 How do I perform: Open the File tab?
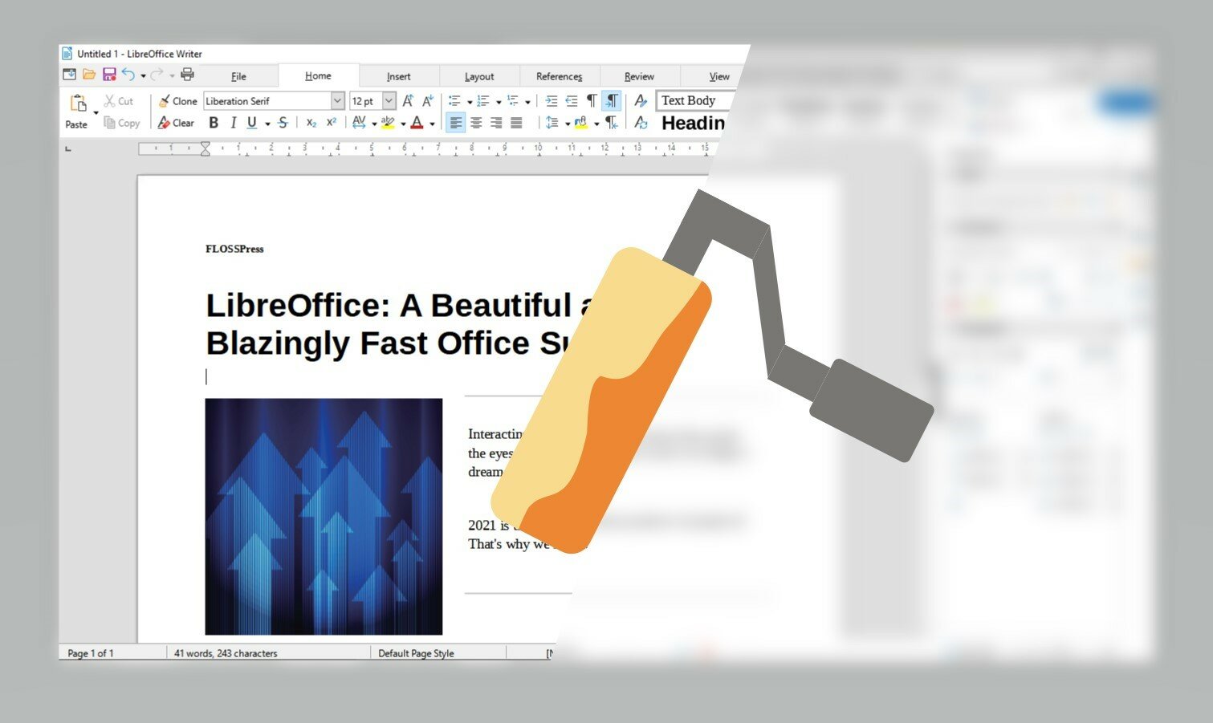click(238, 76)
